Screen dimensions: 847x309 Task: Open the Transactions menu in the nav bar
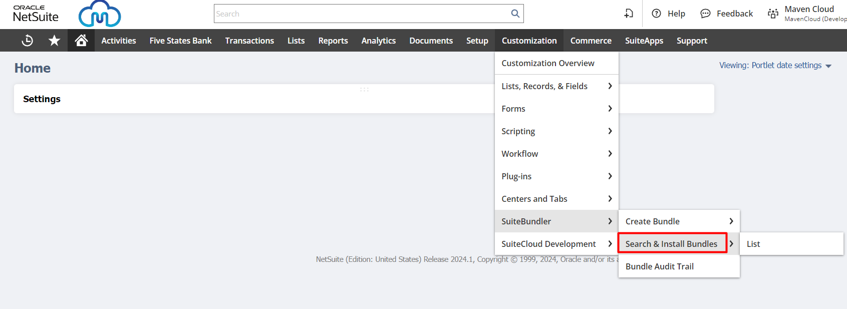click(x=249, y=41)
